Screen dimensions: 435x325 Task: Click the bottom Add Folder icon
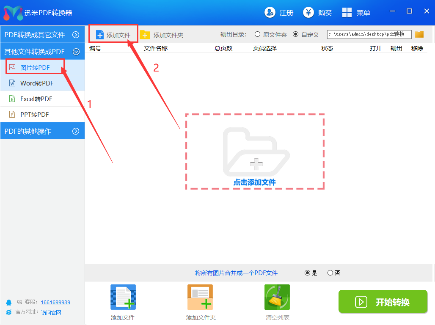200,297
